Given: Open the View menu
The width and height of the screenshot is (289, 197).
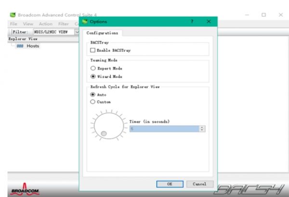Looking at the screenshot, I should (28, 24).
